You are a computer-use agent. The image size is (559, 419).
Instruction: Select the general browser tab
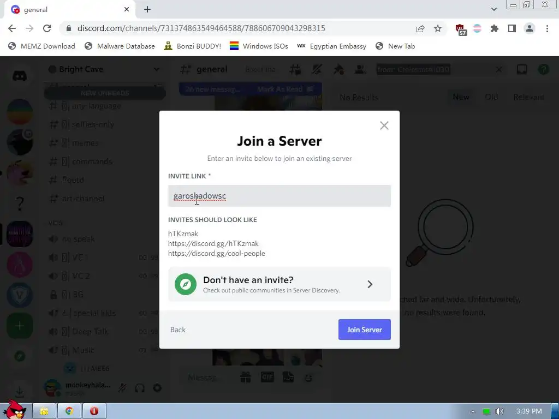point(69,10)
